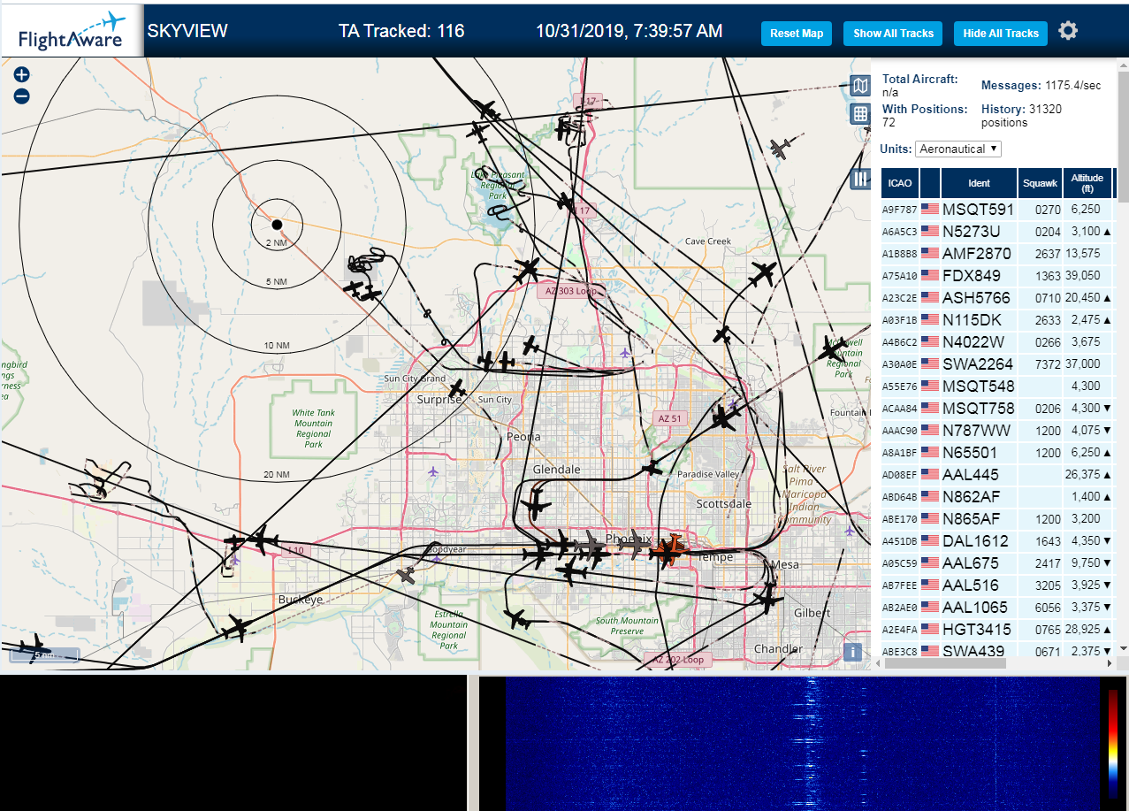Zoom in on the map
This screenshot has height=811, width=1129.
pos(22,75)
